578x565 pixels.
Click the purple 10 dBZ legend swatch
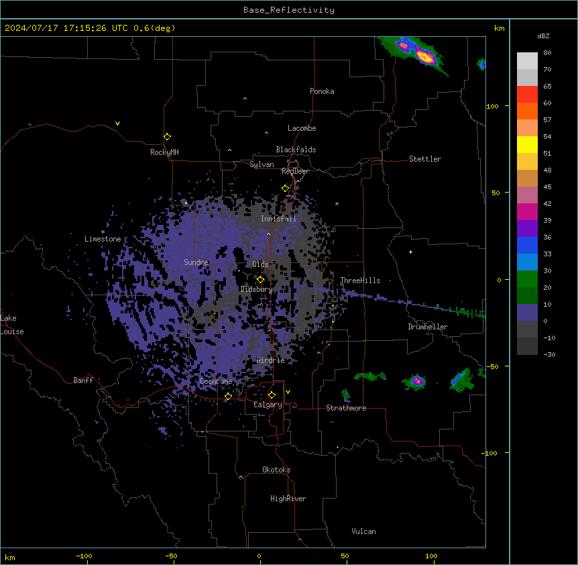tap(527, 313)
